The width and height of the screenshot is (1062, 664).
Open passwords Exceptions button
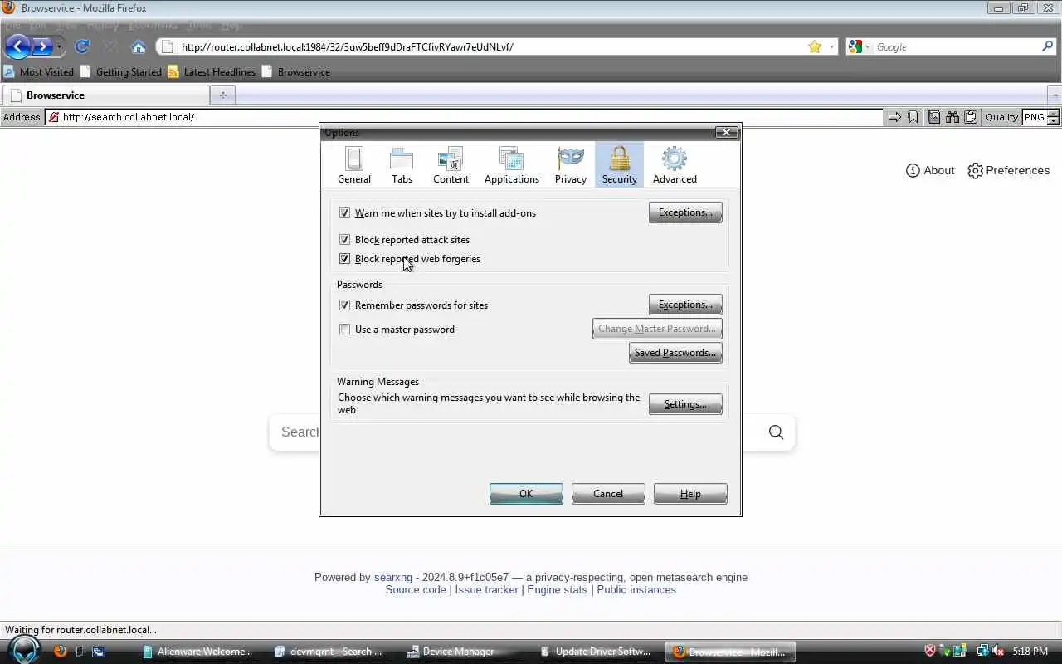pyautogui.click(x=685, y=305)
